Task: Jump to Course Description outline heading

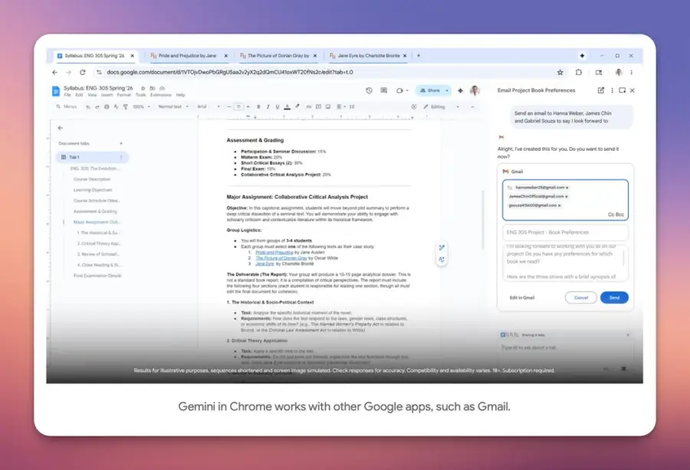Action: click(92, 179)
